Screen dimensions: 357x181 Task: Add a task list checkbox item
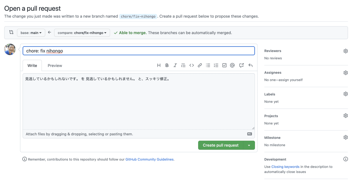pyautogui.click(x=225, y=65)
